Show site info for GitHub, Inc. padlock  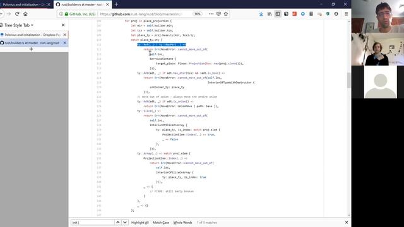pos(66,14)
